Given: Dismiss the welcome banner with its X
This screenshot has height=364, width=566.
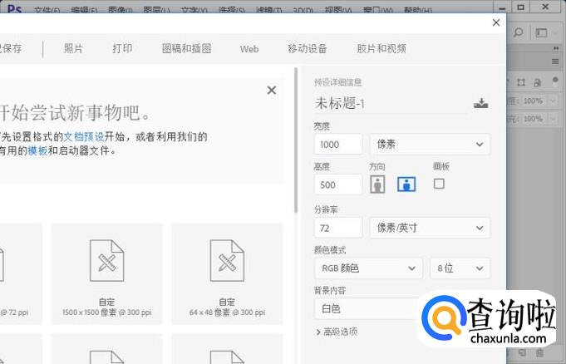Looking at the screenshot, I should tap(272, 90).
